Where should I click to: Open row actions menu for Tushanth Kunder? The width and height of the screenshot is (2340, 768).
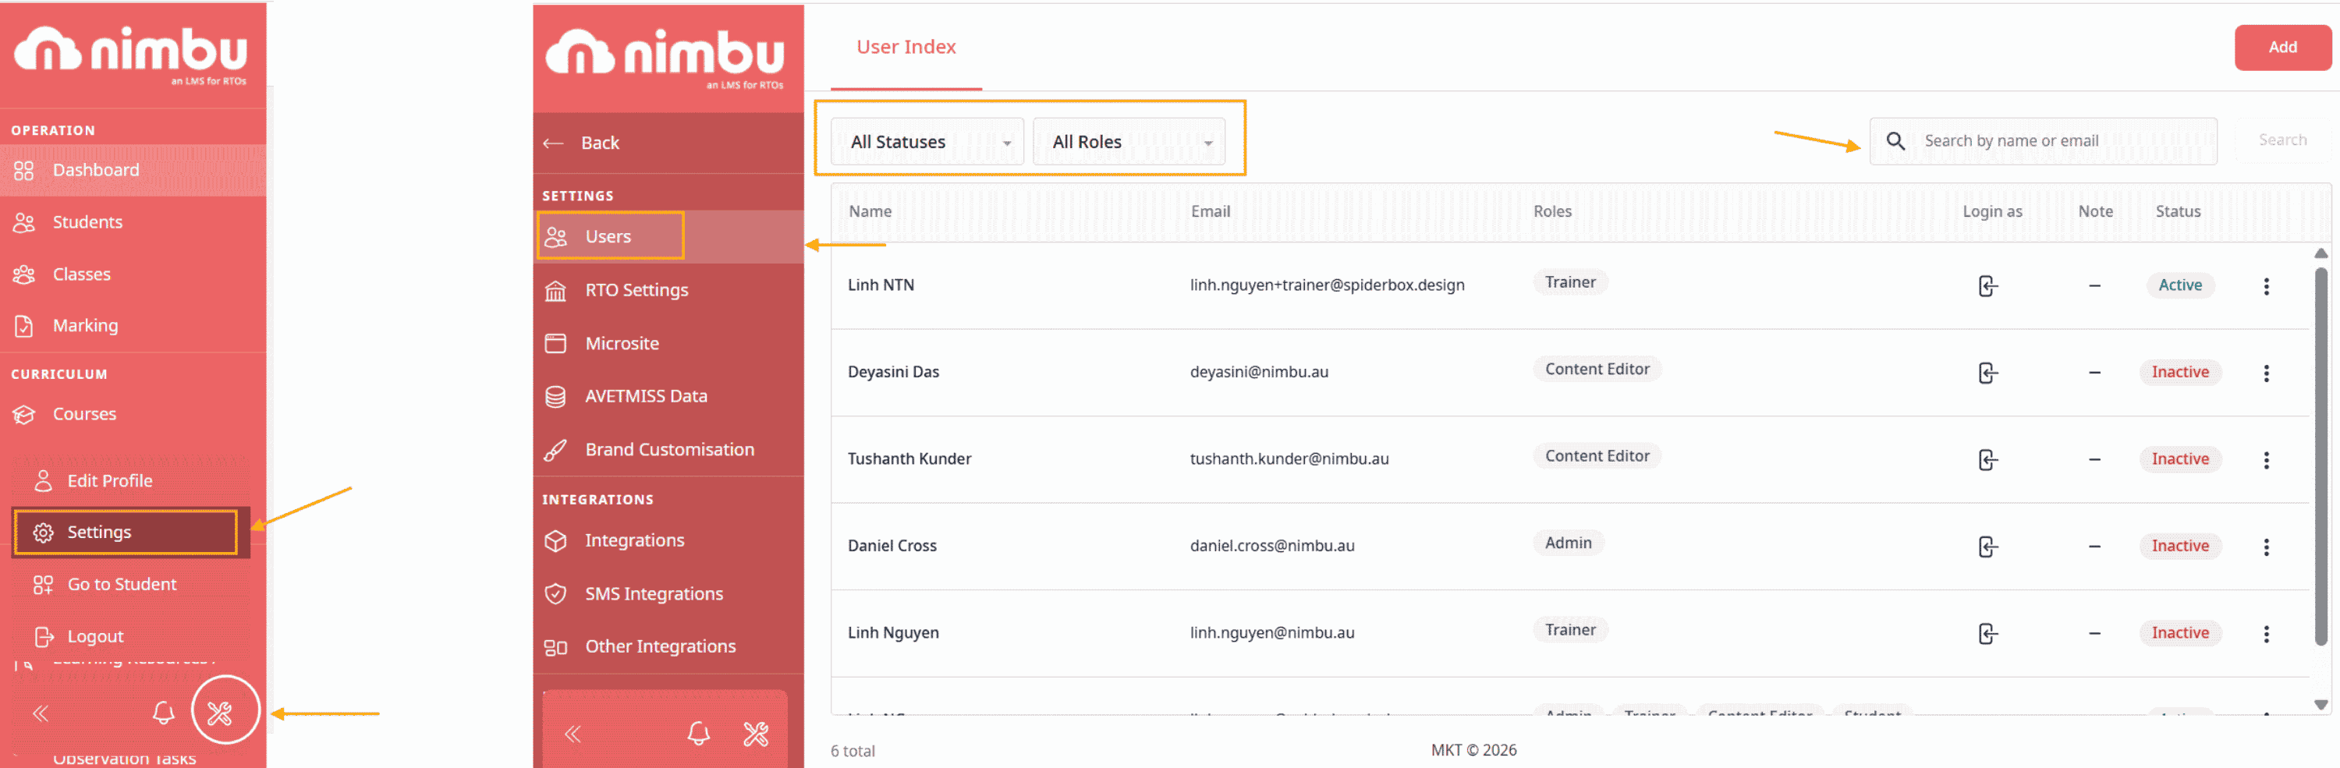click(x=2266, y=460)
